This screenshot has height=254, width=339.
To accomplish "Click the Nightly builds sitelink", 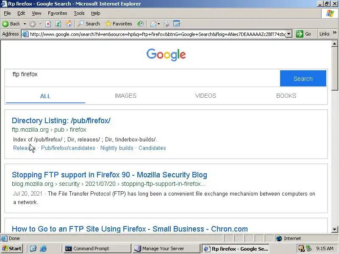I will coord(117,148).
